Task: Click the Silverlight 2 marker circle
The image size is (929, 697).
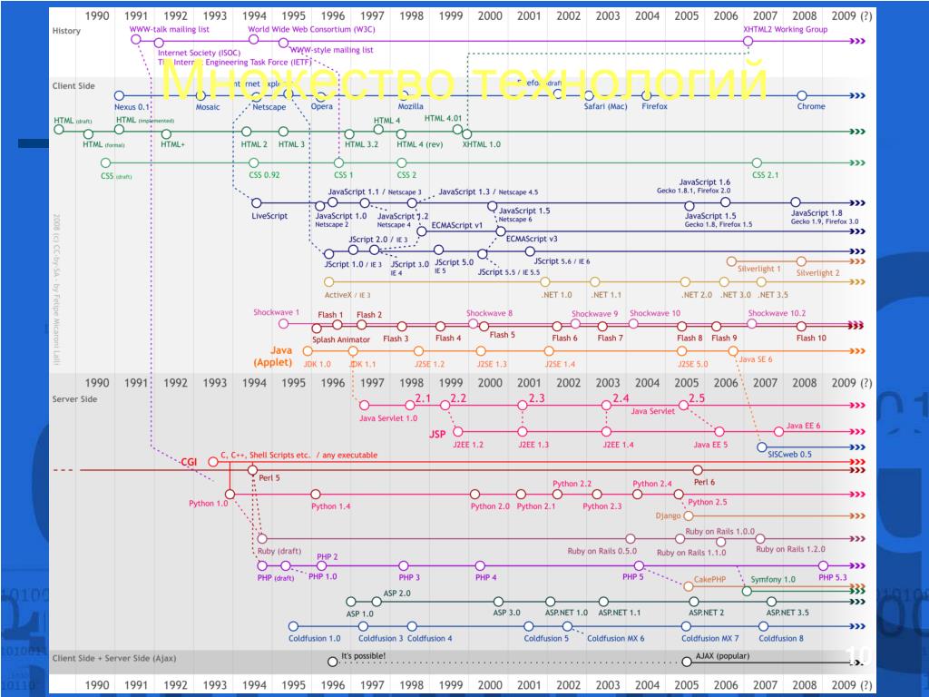Action: click(x=801, y=260)
